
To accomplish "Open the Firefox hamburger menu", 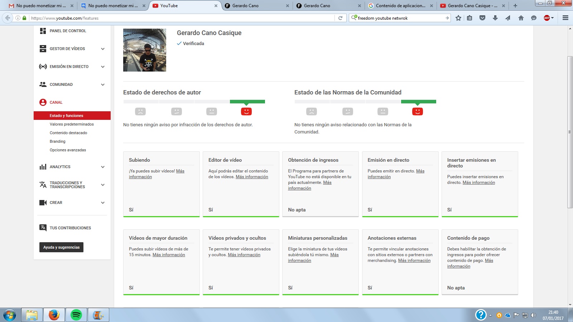I will pyautogui.click(x=565, y=18).
